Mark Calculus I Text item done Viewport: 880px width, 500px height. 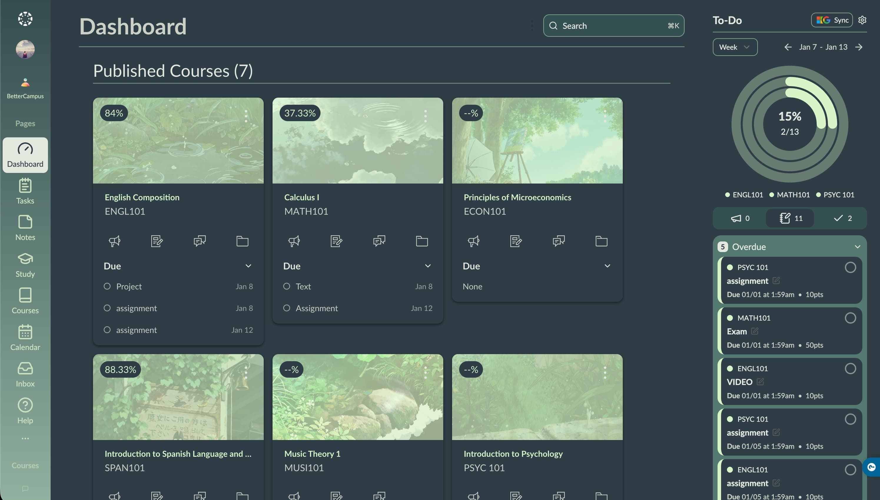pos(287,286)
